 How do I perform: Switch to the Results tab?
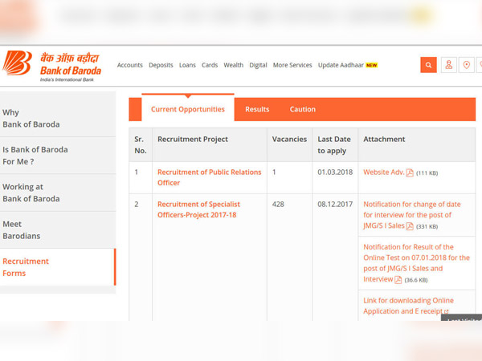257,109
